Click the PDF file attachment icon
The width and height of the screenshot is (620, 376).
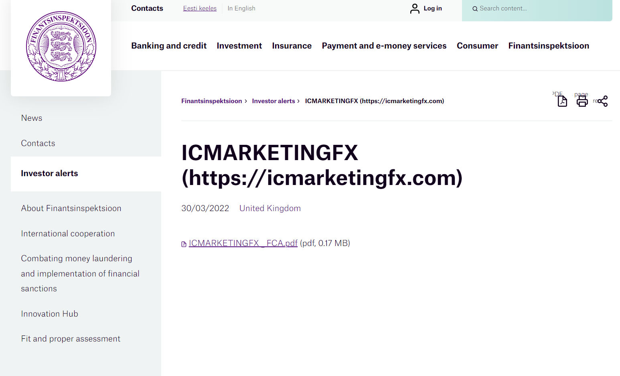[x=184, y=244]
